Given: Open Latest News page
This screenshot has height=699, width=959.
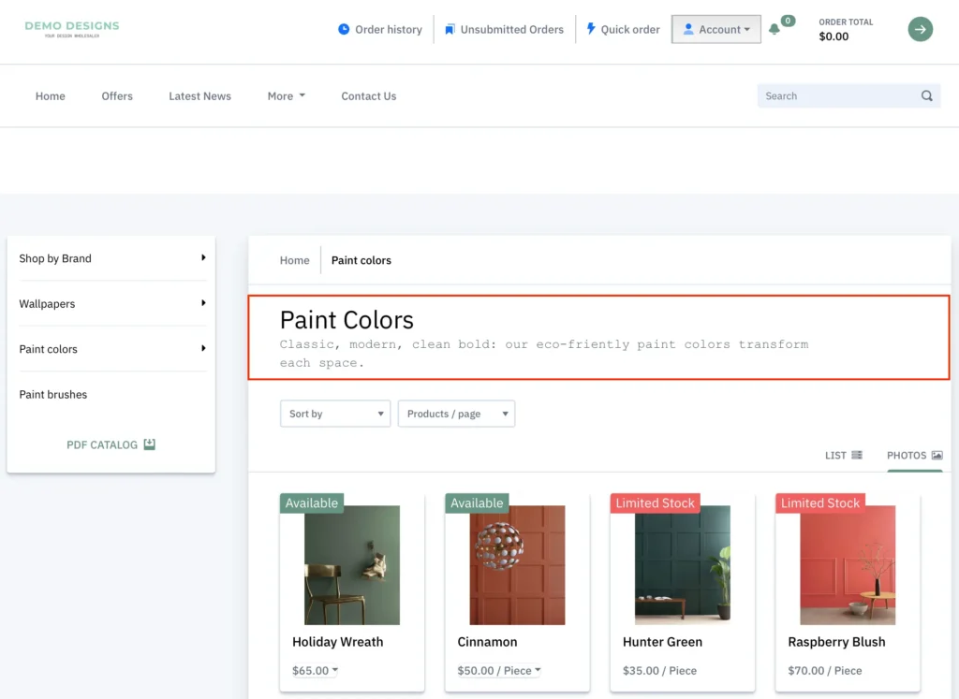Looking at the screenshot, I should pyautogui.click(x=199, y=96).
